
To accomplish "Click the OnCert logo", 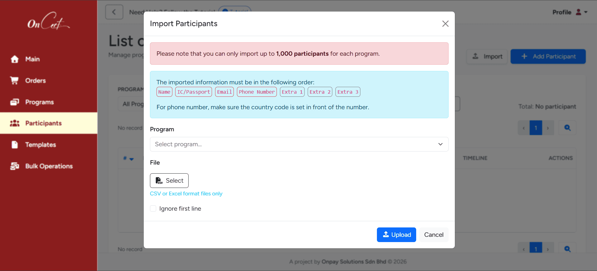I will tap(49, 21).
